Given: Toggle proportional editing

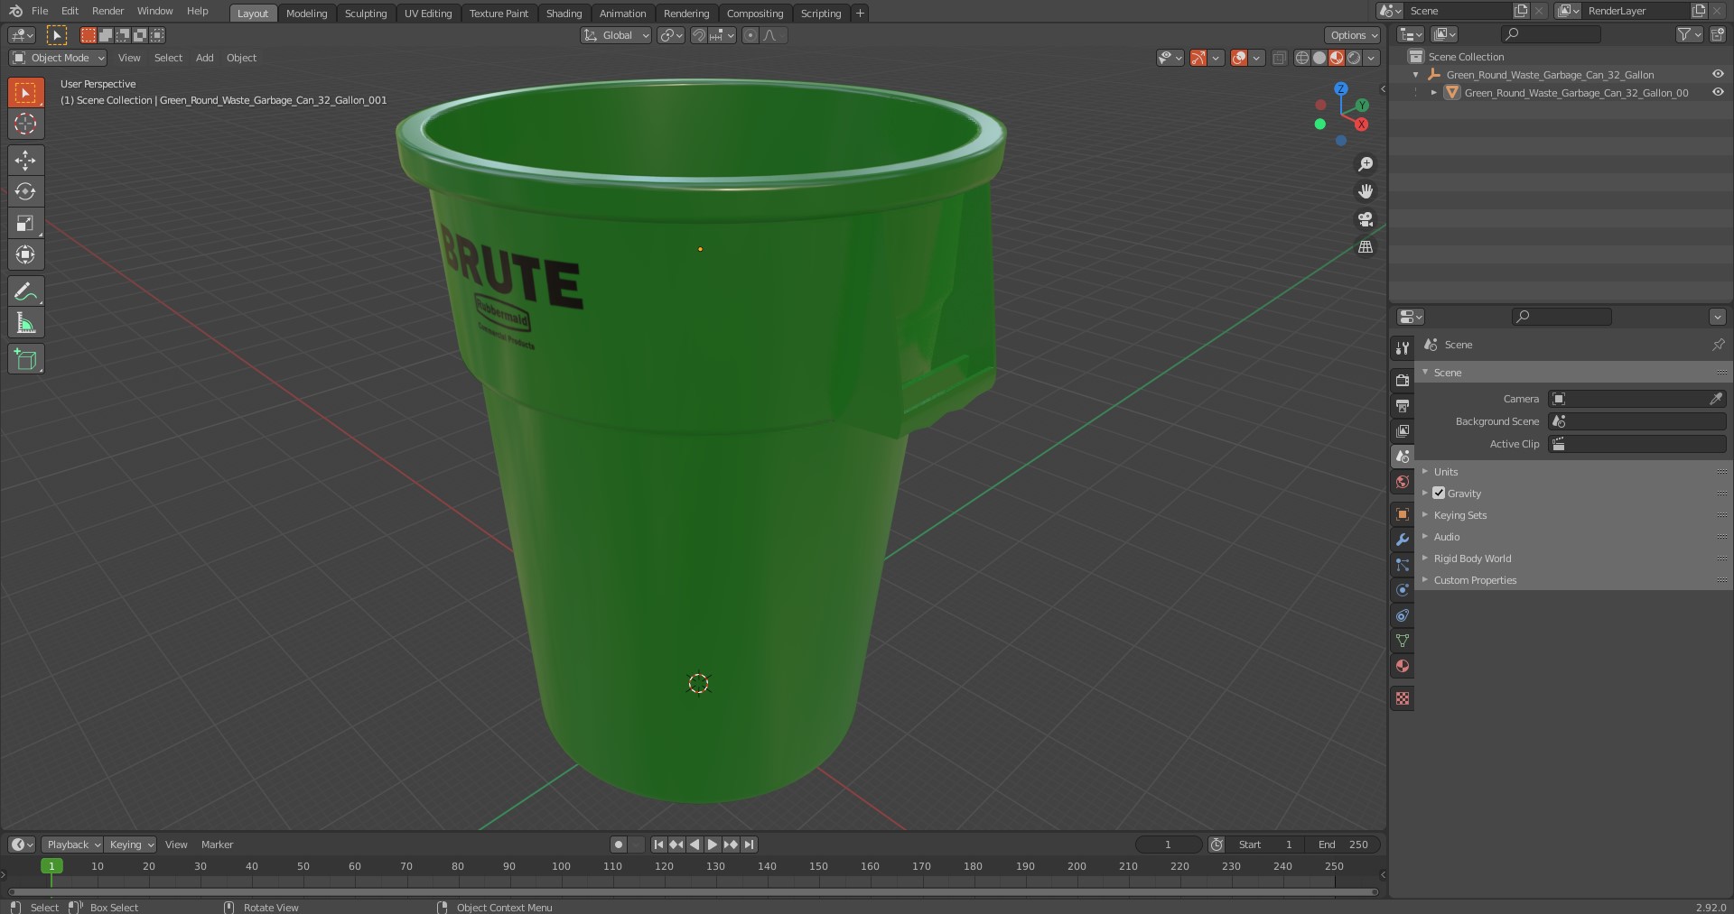Looking at the screenshot, I should click(x=750, y=35).
